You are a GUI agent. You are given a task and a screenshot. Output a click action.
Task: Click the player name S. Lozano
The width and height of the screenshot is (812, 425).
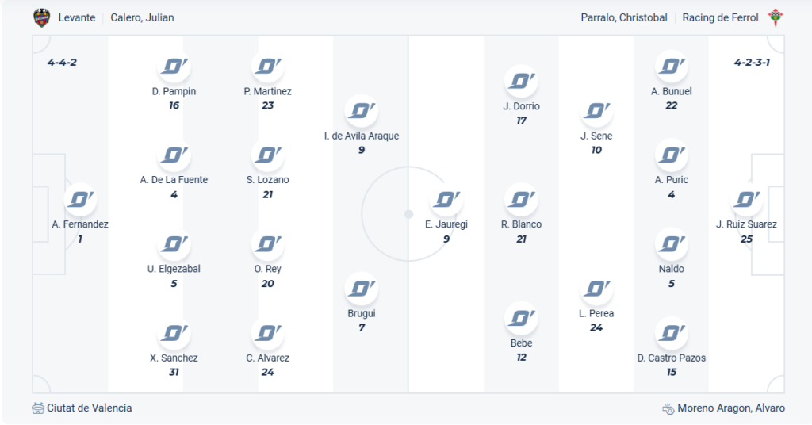[x=268, y=180]
